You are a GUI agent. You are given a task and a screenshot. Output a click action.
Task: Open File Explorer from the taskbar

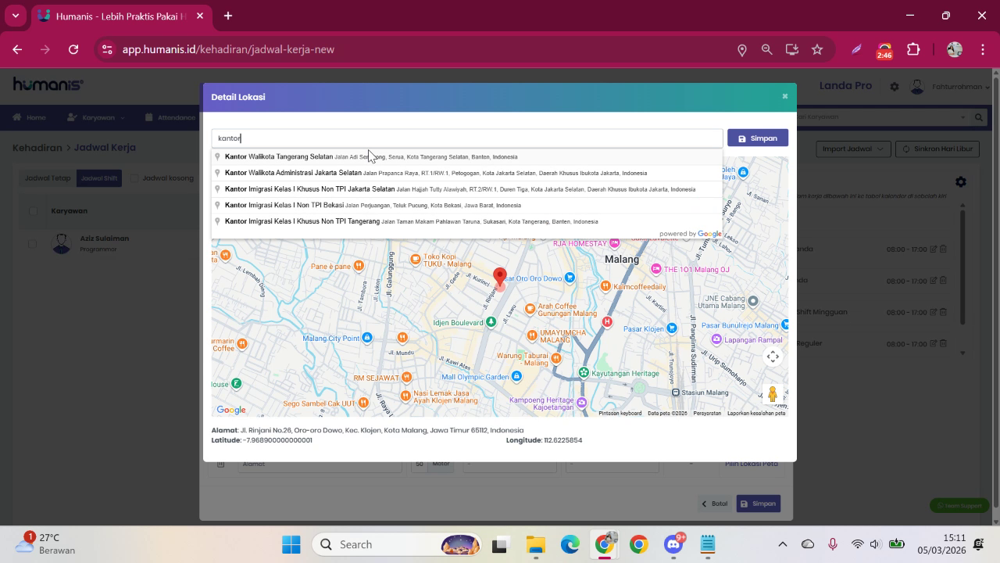tap(535, 544)
